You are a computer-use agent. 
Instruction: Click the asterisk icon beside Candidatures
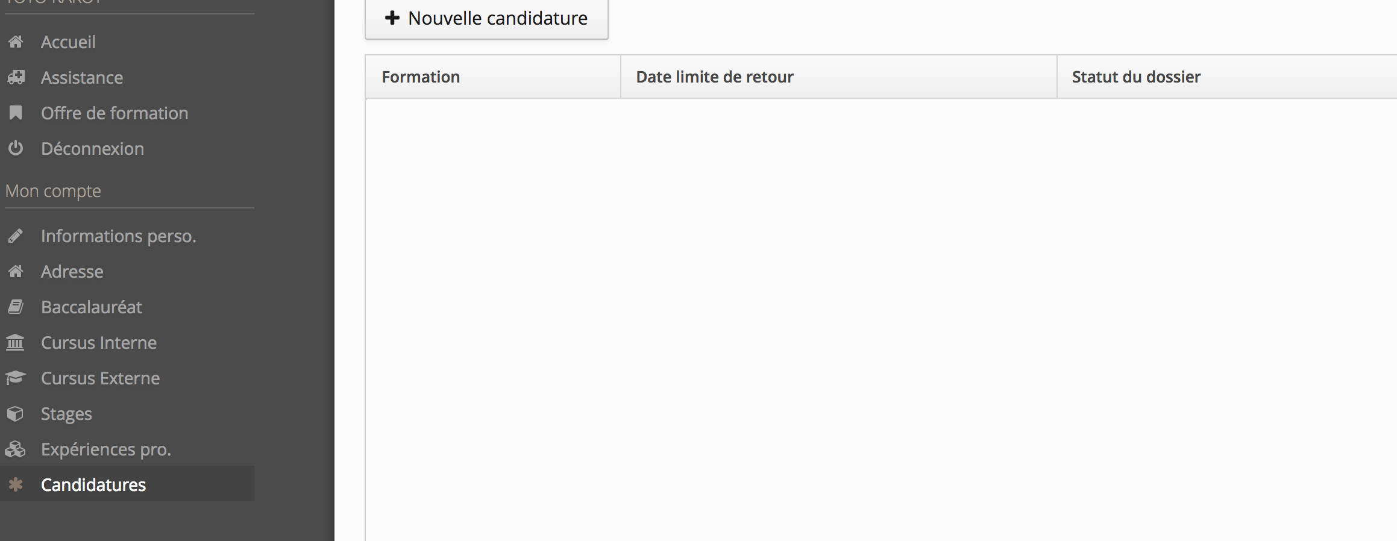point(16,484)
